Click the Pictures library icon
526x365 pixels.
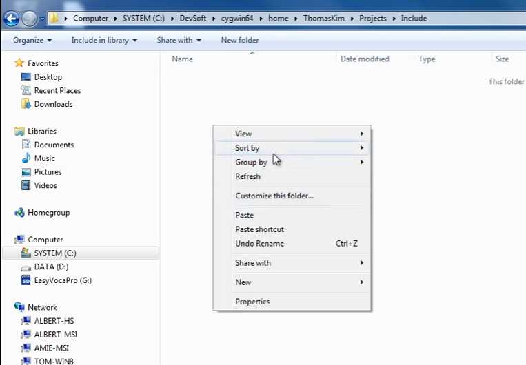[x=26, y=172]
